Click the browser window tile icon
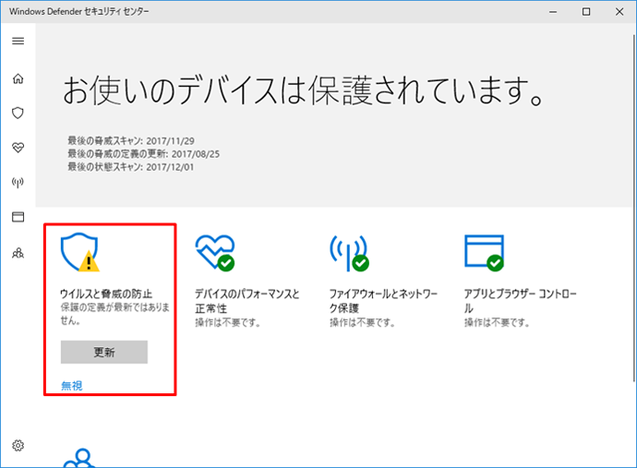Screen dimensions: 637x468 pyautogui.click(x=483, y=251)
